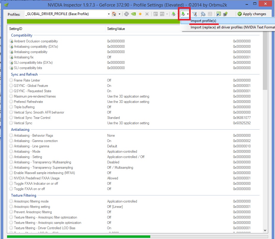This screenshot has width=275, height=239.
Task: Click the NVIDIA Inspector title bar app icon
Action: (x=6, y=4)
